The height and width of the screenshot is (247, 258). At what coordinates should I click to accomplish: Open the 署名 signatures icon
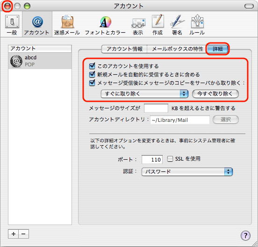click(x=177, y=25)
